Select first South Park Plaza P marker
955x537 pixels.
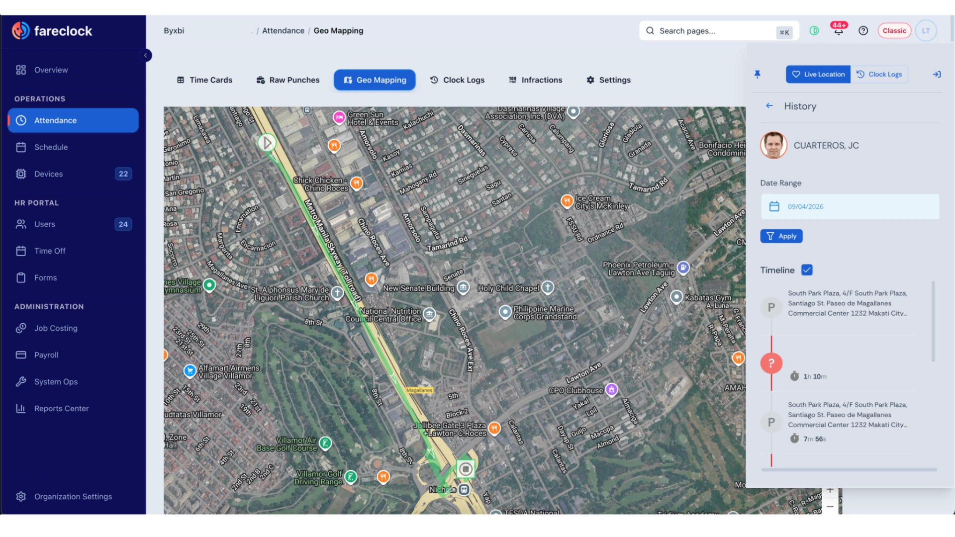pyautogui.click(x=771, y=308)
